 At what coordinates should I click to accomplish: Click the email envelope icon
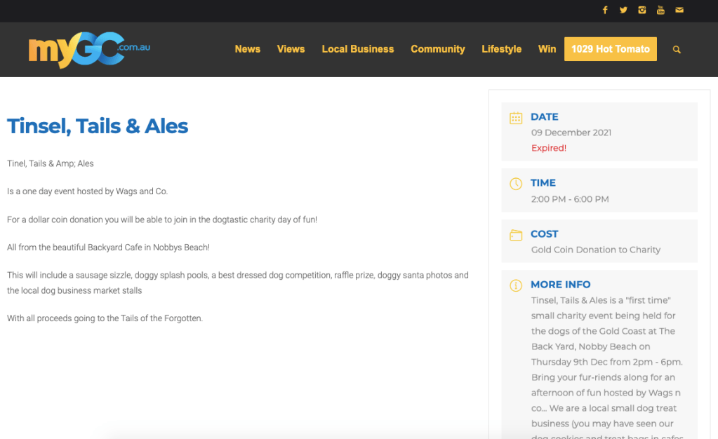(679, 10)
